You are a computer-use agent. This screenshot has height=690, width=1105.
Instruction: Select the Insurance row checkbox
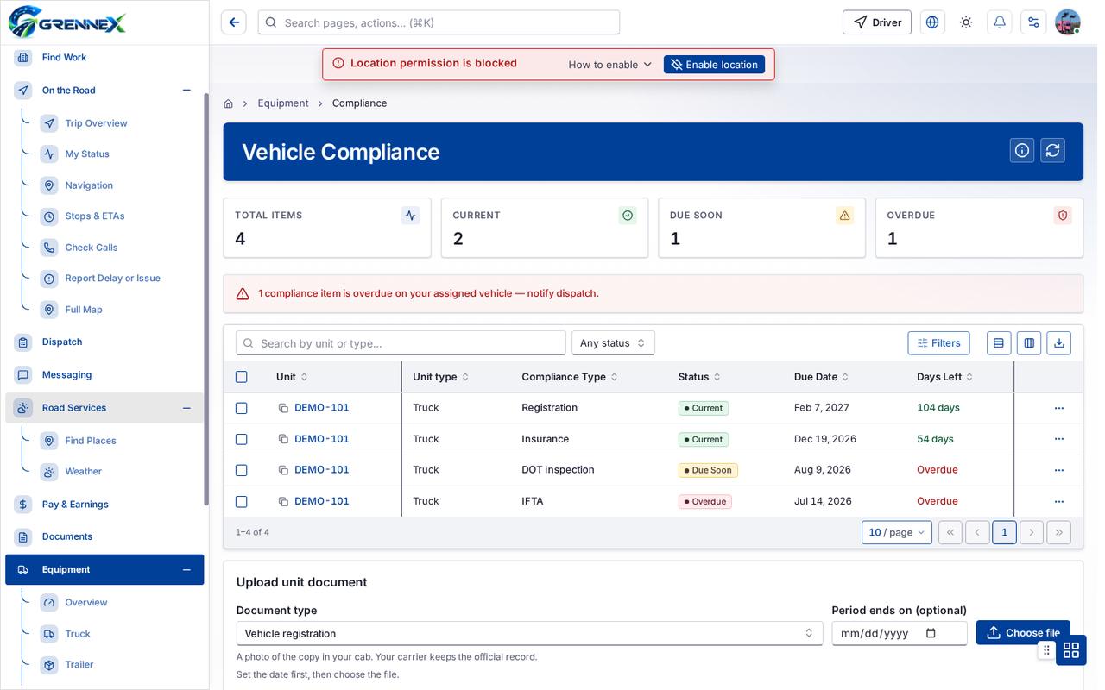coord(242,439)
